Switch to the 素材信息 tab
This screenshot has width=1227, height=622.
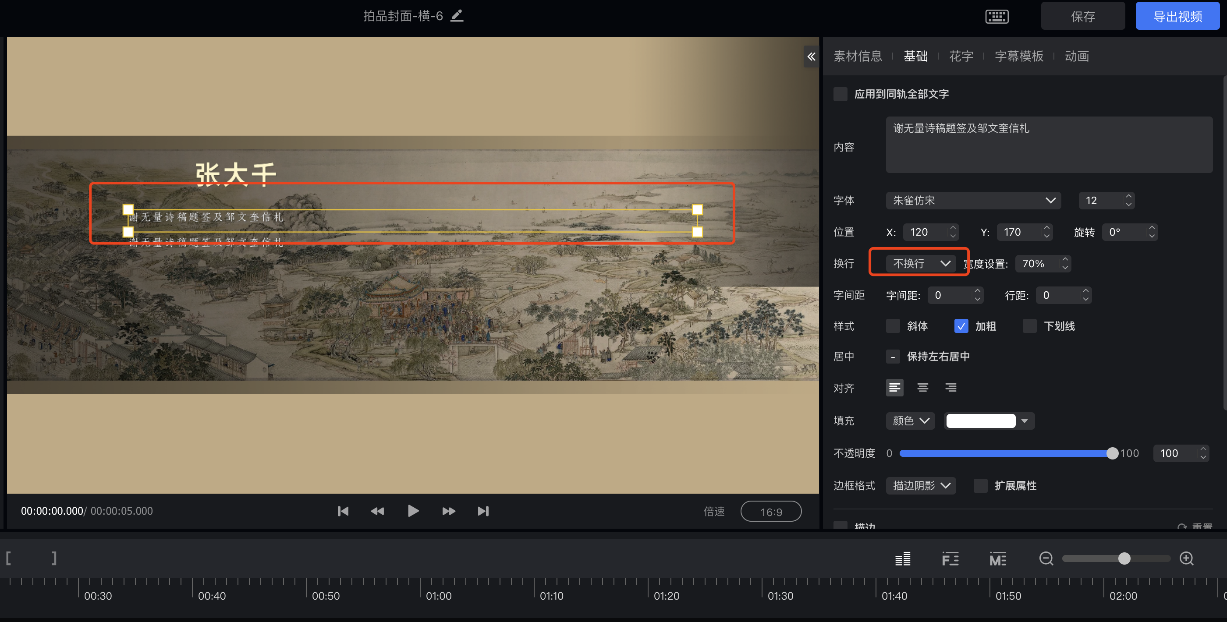[858, 56]
